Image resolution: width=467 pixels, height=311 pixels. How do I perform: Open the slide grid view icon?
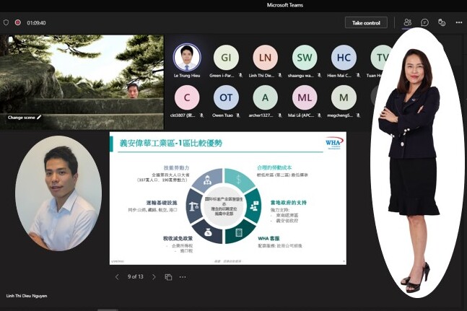[168, 277]
